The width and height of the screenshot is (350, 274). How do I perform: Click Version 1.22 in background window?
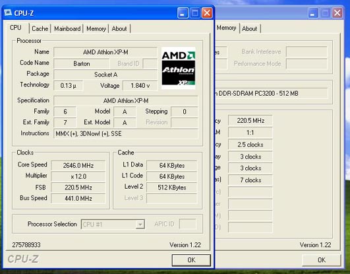316,245
